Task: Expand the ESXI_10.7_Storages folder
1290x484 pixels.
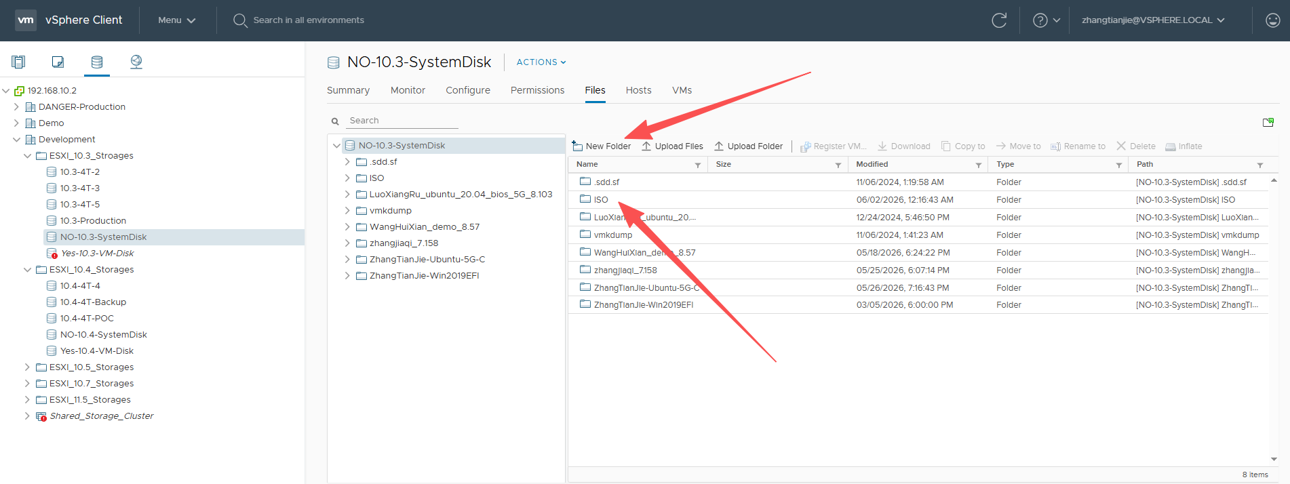Action: click(27, 384)
